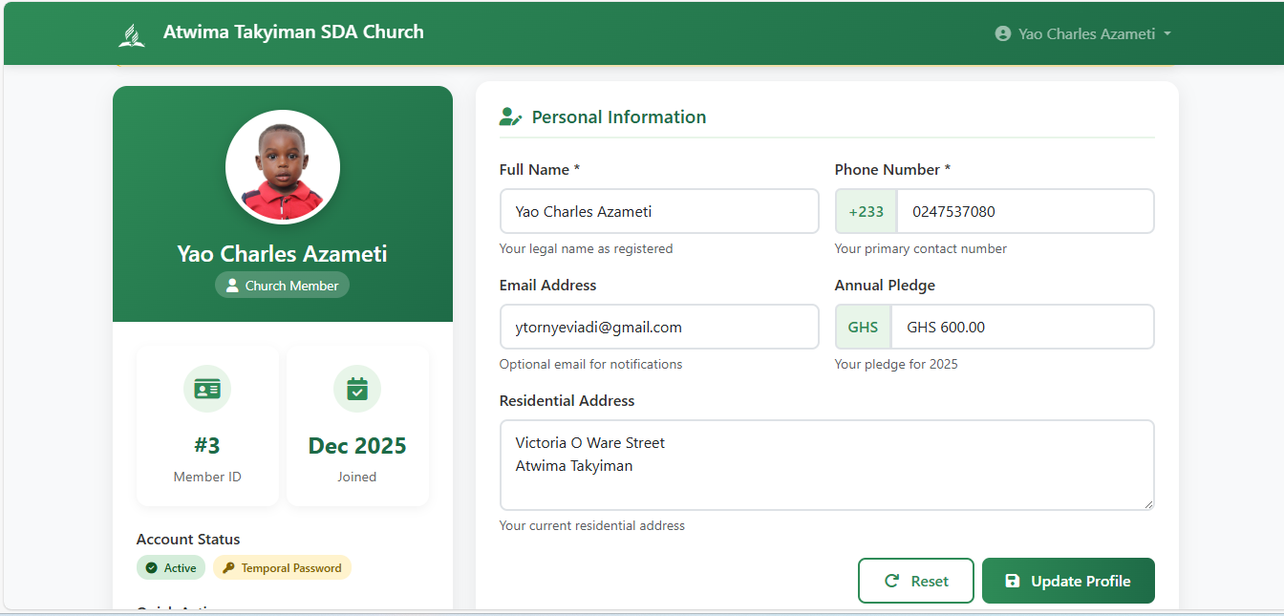Click the Update Profile button
This screenshot has width=1284, height=616.
click(x=1068, y=580)
